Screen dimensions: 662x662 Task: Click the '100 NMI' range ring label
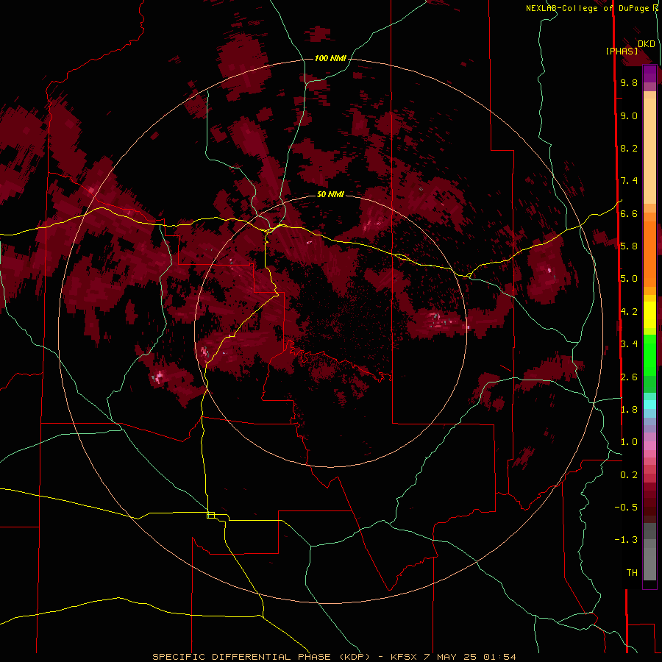330,58
